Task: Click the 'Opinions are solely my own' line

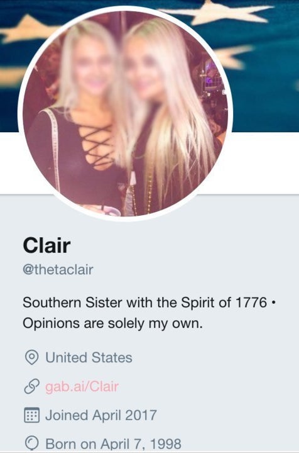Action: pyautogui.click(x=112, y=323)
